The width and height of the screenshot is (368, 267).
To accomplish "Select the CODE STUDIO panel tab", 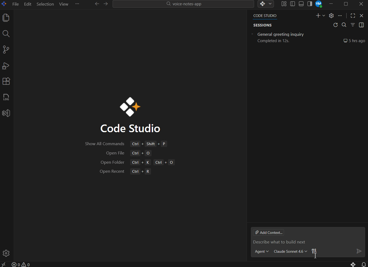I will click(265, 16).
